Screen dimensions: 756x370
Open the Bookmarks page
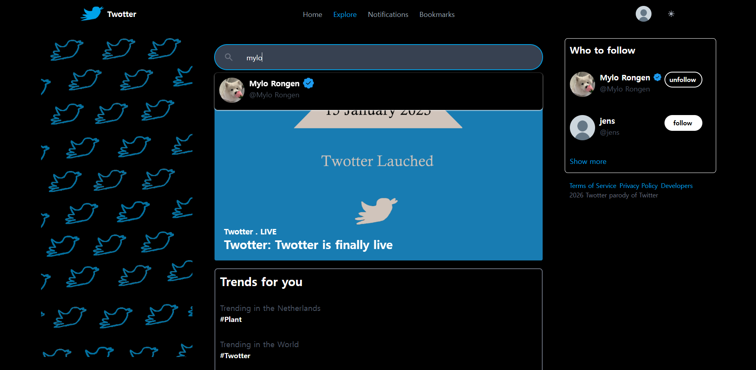click(437, 15)
